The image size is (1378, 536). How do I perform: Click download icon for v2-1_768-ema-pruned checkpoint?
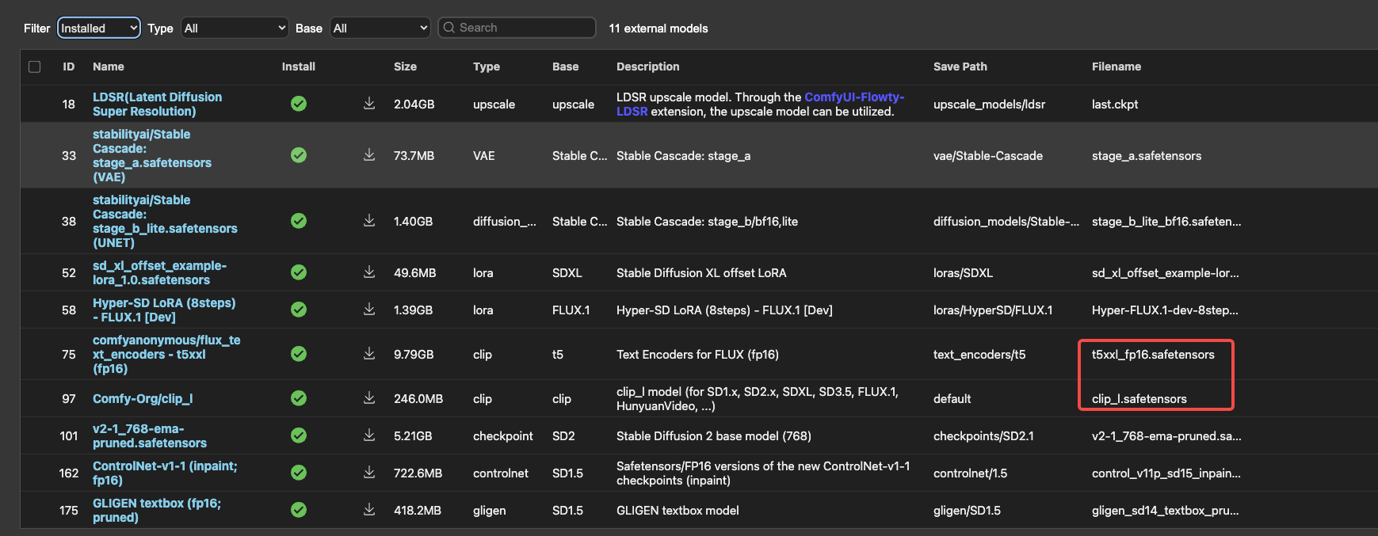coord(369,435)
